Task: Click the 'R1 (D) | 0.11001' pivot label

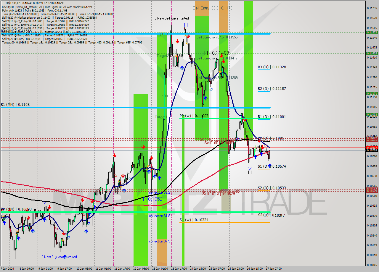Action: click(x=272, y=117)
